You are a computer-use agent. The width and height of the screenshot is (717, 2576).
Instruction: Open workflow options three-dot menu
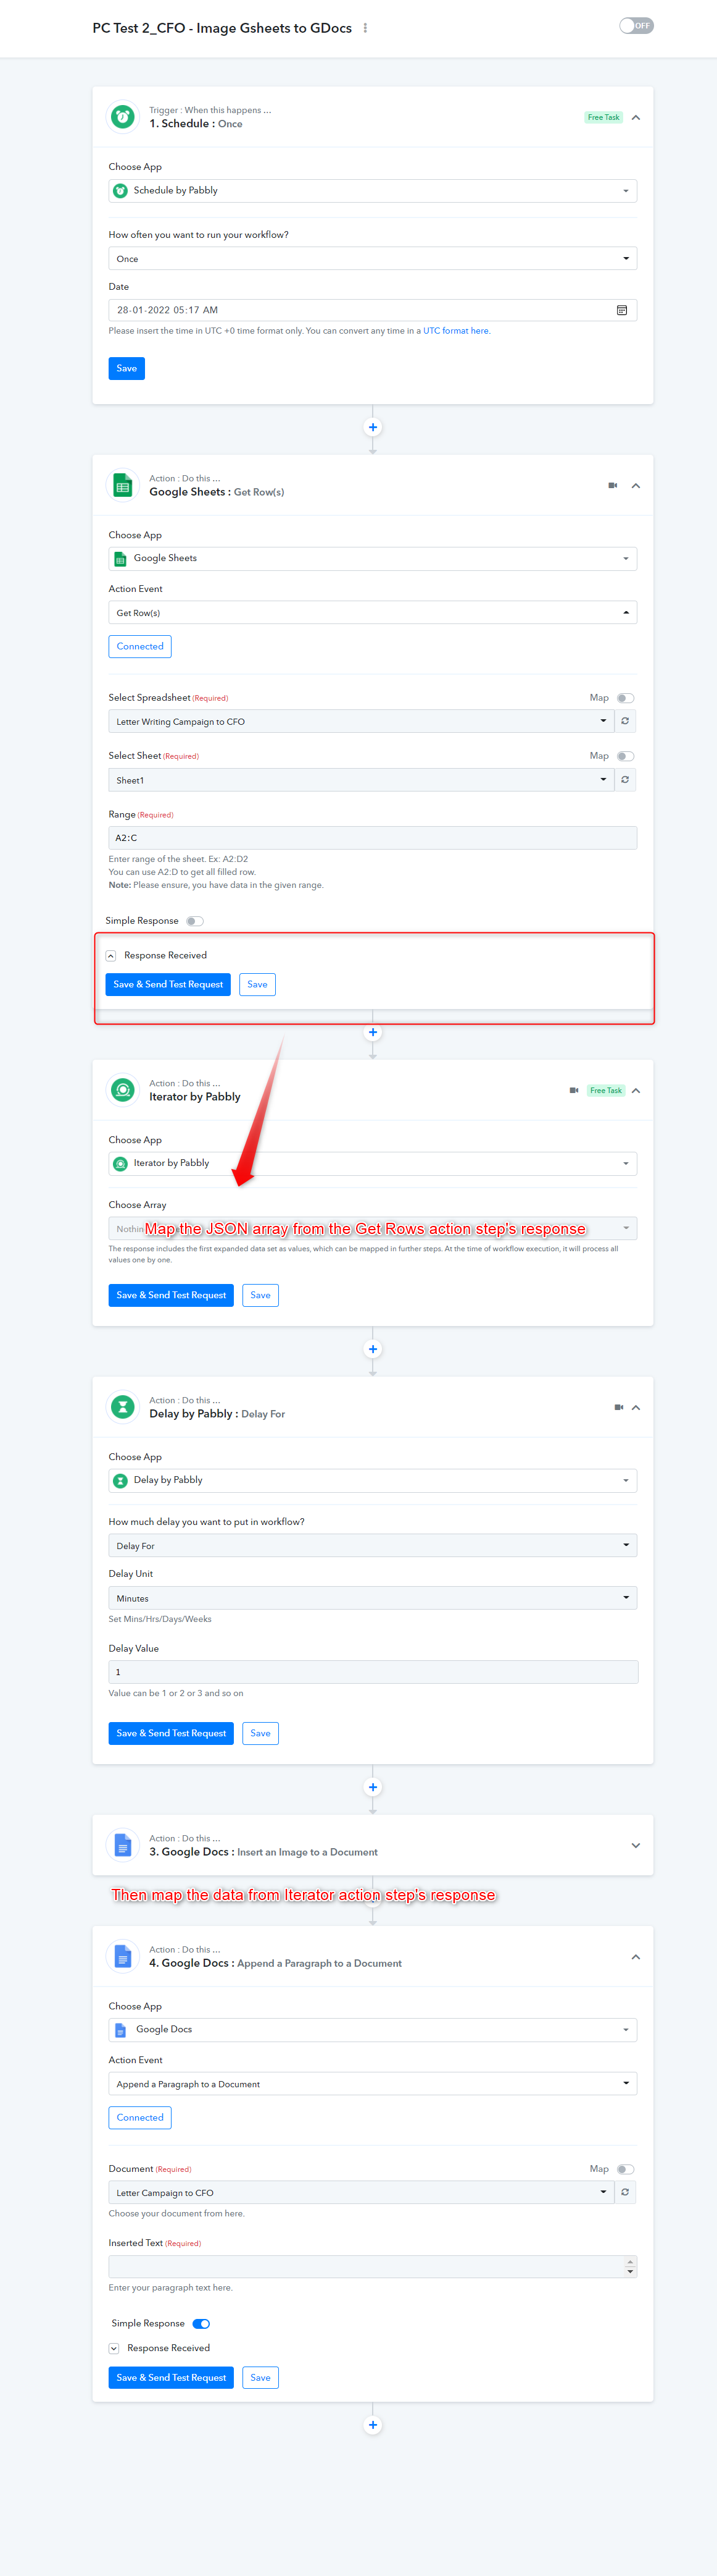[365, 28]
